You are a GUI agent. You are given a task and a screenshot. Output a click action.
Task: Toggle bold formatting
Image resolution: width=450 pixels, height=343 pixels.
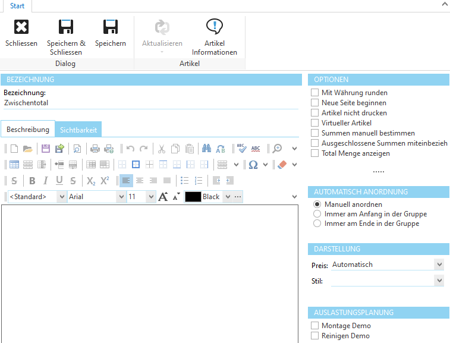click(32, 181)
